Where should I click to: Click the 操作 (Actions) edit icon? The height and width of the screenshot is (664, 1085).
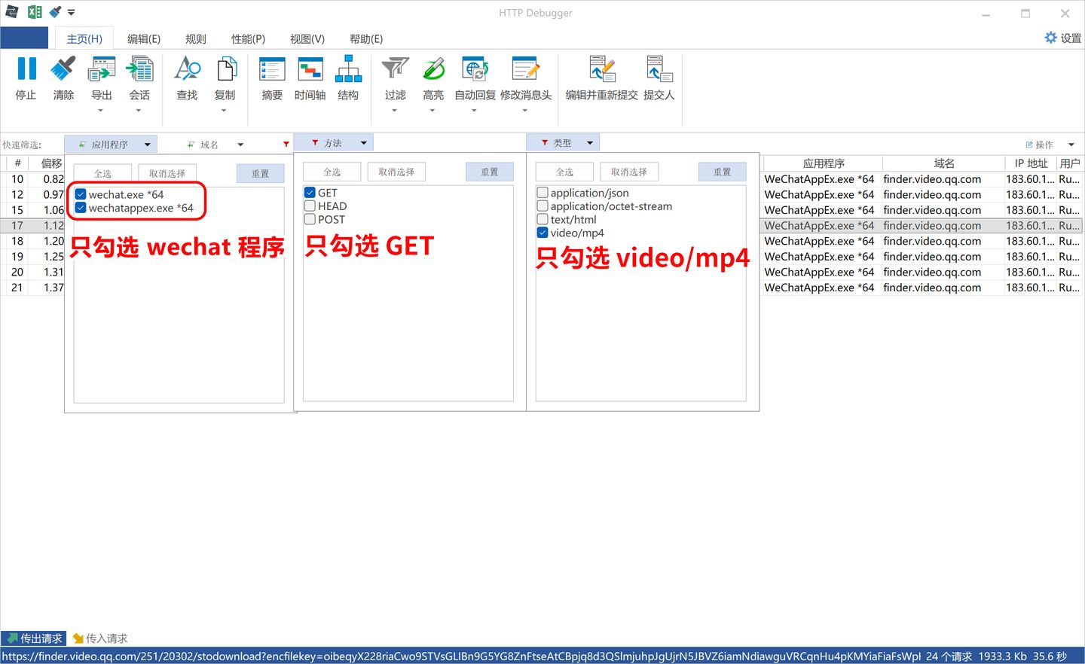pos(1029,145)
